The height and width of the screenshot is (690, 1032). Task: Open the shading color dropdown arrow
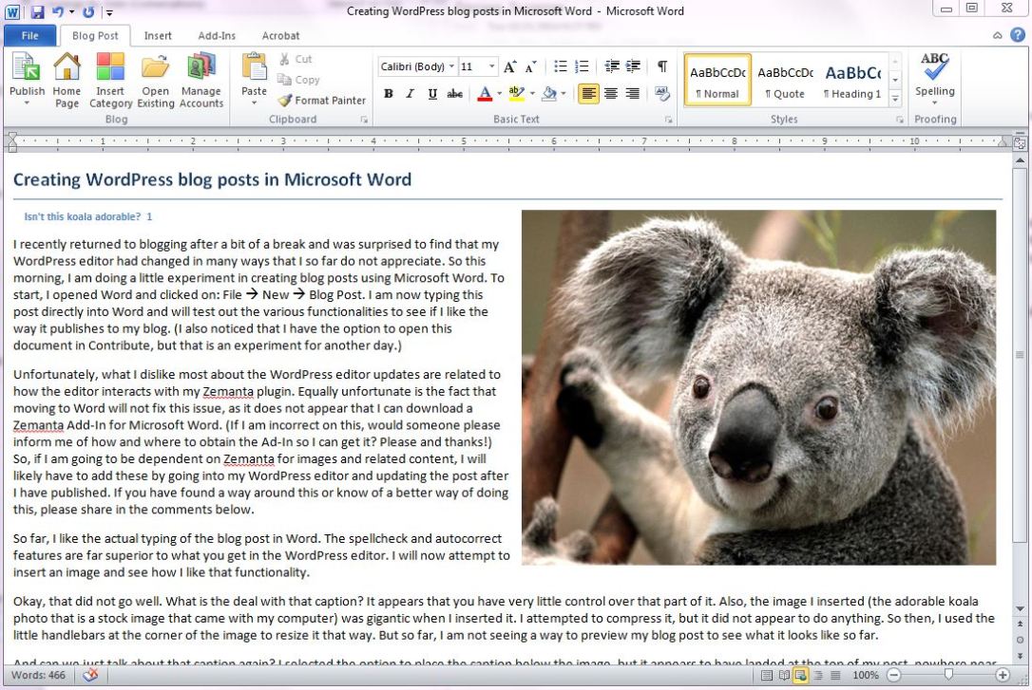[x=564, y=94]
